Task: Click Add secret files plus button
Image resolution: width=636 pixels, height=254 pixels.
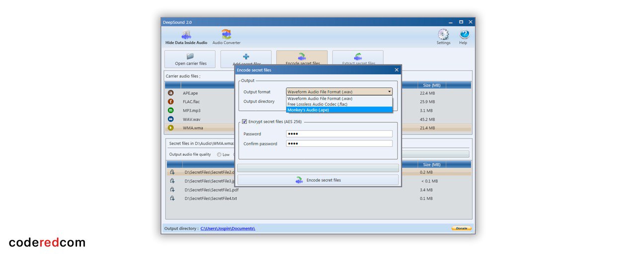Action: click(246, 57)
